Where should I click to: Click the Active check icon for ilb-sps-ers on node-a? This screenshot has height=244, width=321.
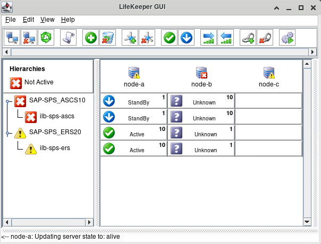109,149
